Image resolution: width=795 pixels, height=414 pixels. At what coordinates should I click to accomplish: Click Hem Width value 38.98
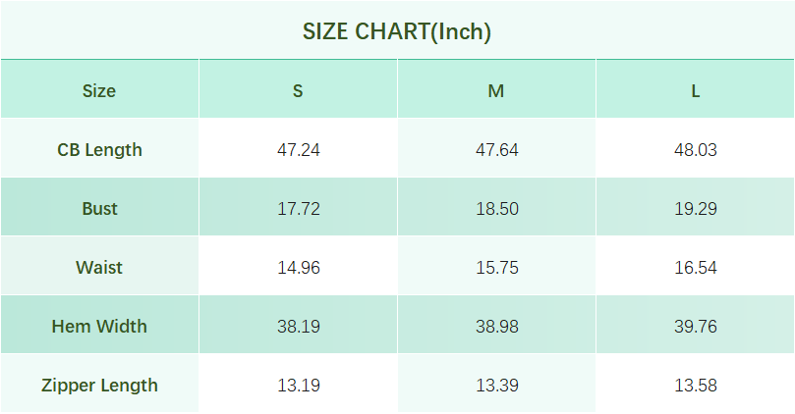(x=496, y=327)
